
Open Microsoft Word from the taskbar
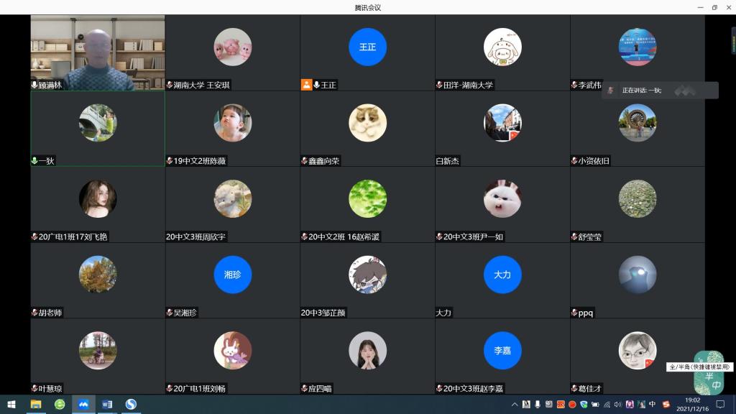click(106, 405)
